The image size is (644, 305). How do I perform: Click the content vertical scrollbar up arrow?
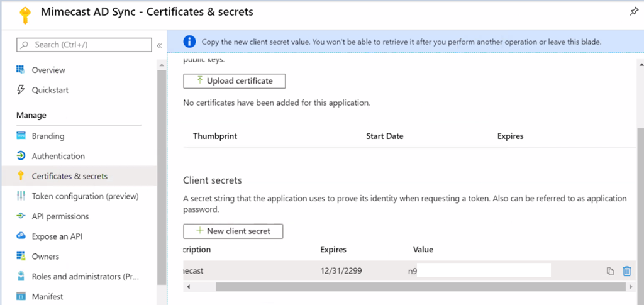640,65
